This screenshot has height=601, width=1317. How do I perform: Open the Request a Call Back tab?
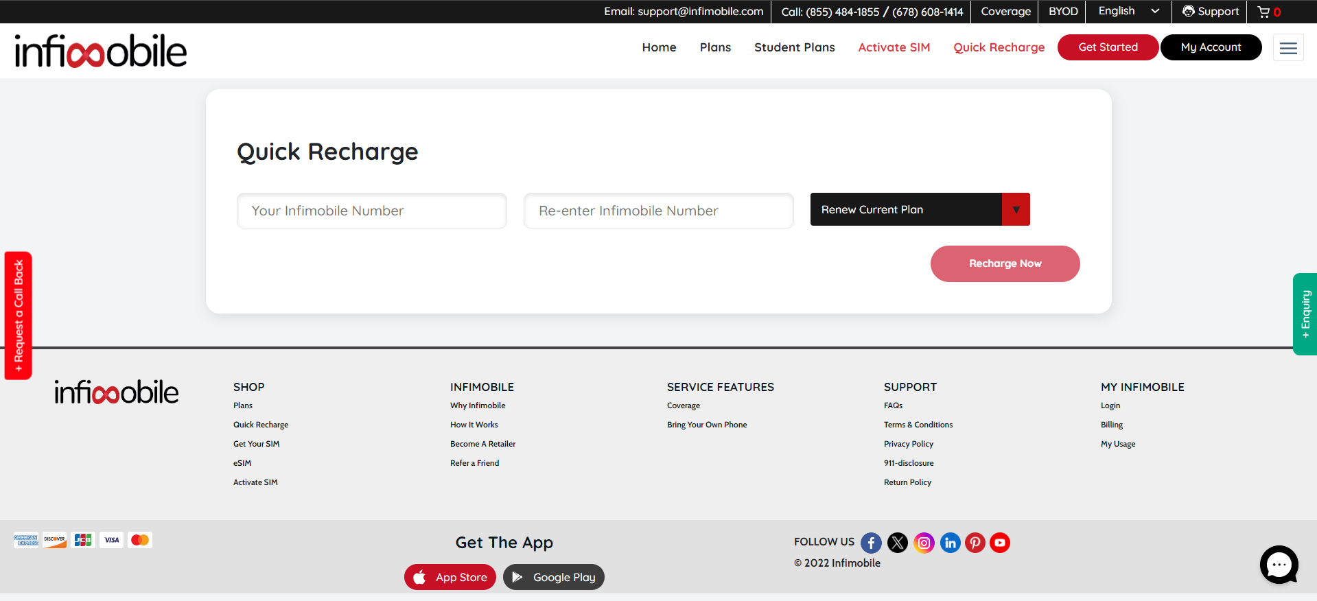click(19, 316)
